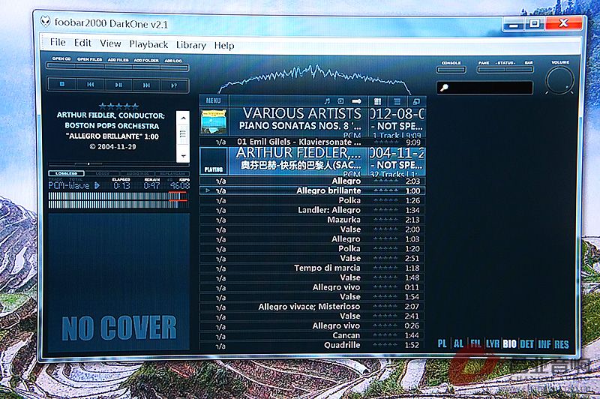Select the ReplayGain indicator tab

pos(172,174)
